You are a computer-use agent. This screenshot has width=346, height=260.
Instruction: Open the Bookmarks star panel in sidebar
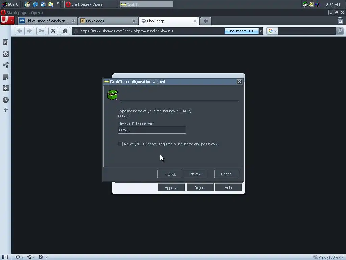click(5, 42)
